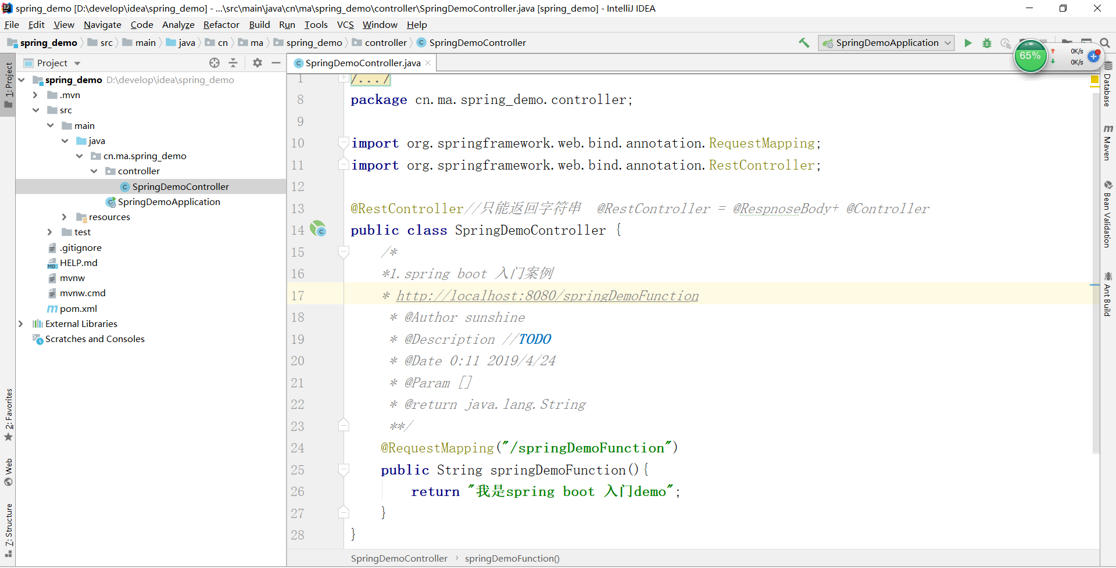The image size is (1116, 568).
Task: Select the SpringDemoController.java editor tab
Action: point(363,63)
